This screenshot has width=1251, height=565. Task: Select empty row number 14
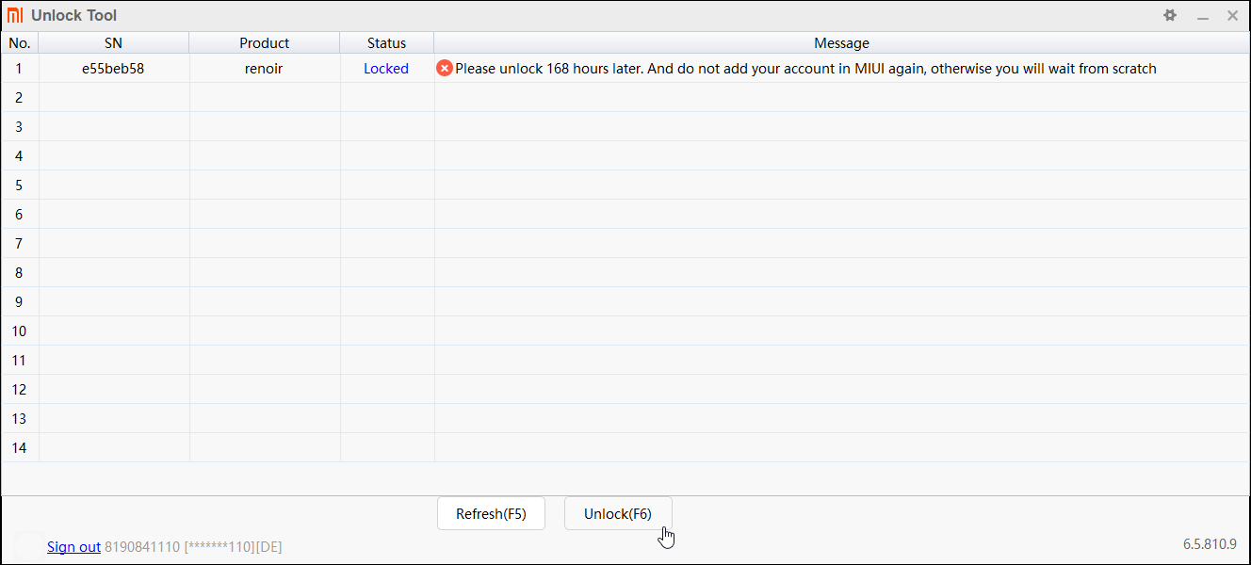coord(19,448)
